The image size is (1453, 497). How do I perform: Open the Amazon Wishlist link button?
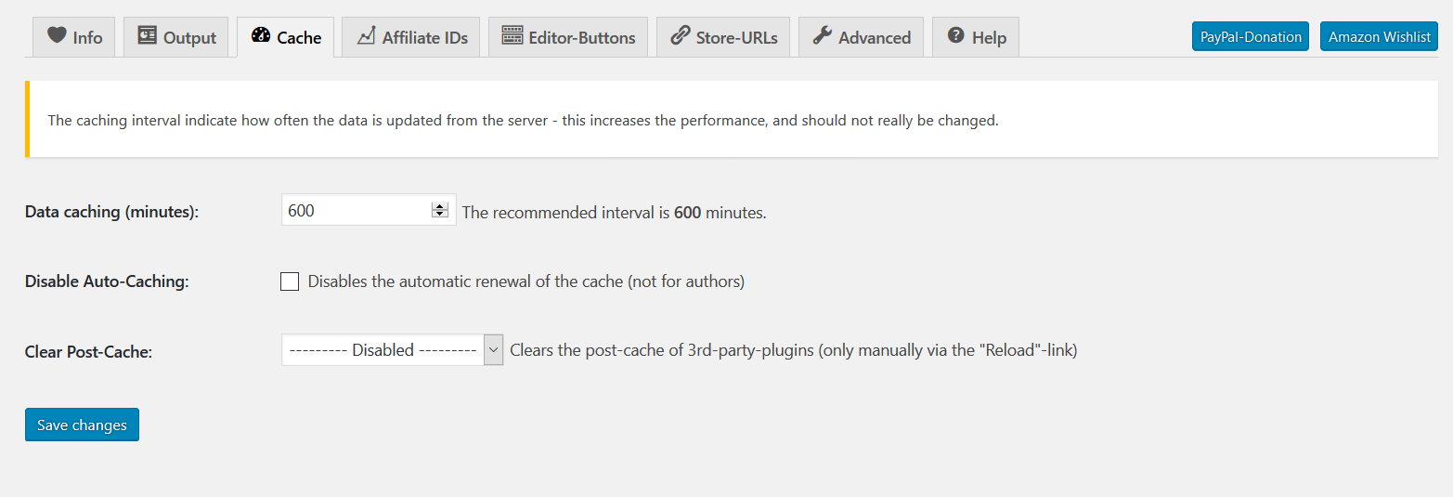[x=1379, y=37]
